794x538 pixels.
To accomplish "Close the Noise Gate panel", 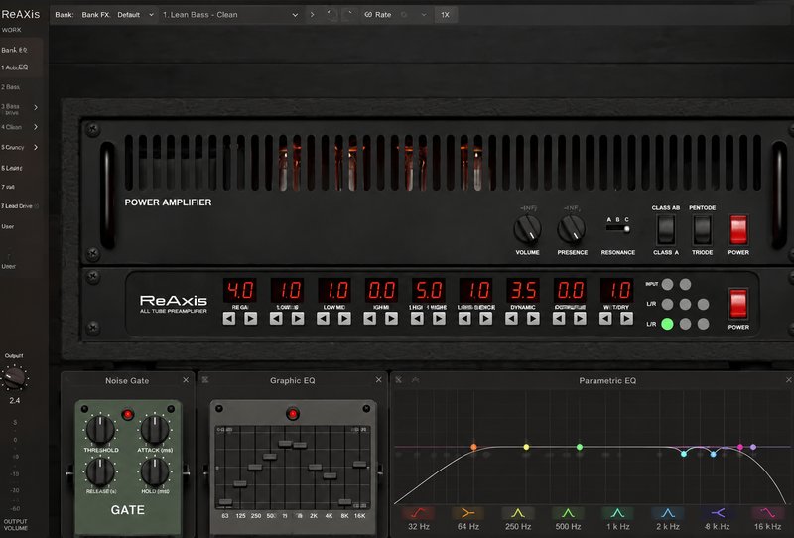I will coord(186,380).
